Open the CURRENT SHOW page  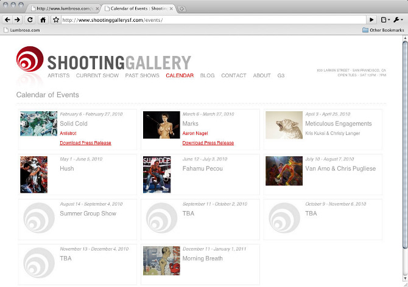point(97,75)
